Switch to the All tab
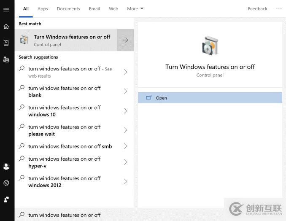The height and width of the screenshot is (221, 286). (x=26, y=9)
